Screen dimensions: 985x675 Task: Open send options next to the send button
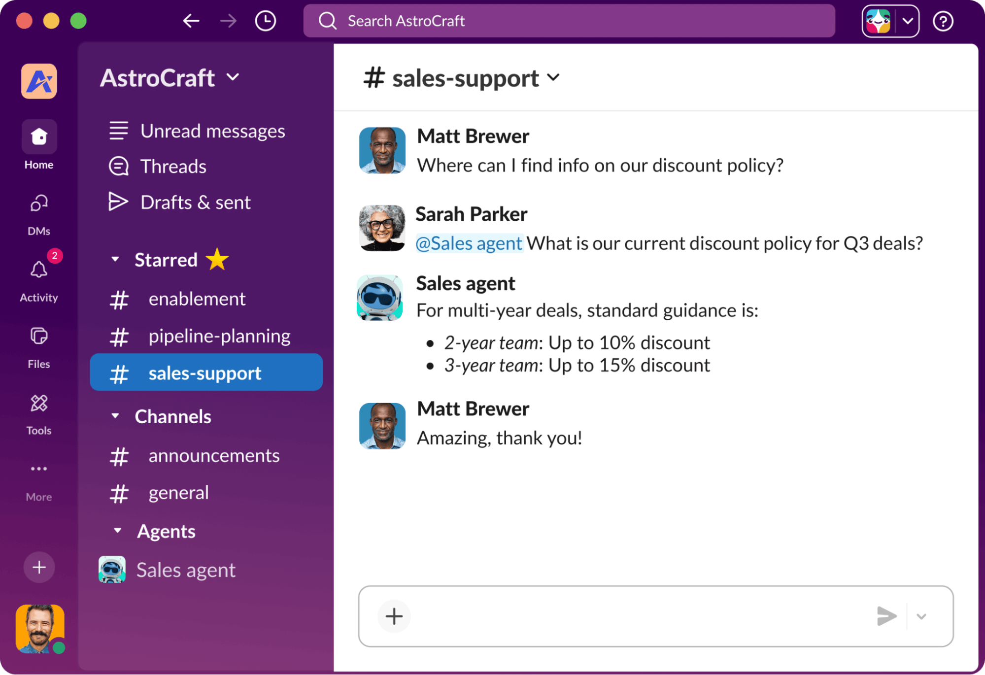(921, 616)
